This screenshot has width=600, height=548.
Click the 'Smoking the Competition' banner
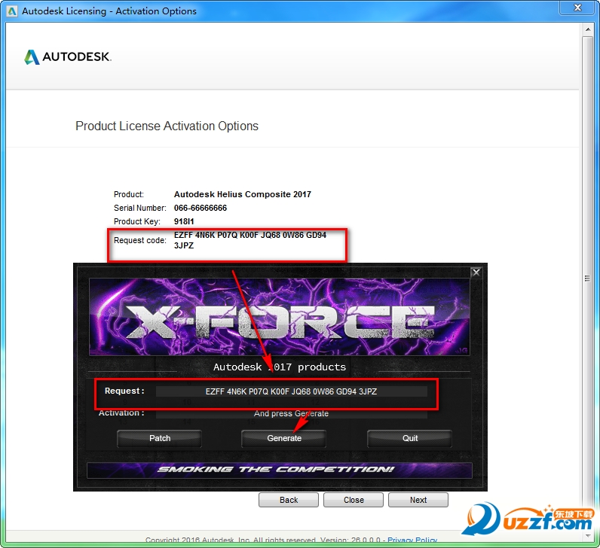click(280, 470)
